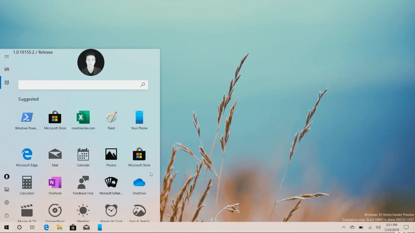The height and width of the screenshot is (233, 415).
Task: Click the user profile picture
Action: point(91,62)
